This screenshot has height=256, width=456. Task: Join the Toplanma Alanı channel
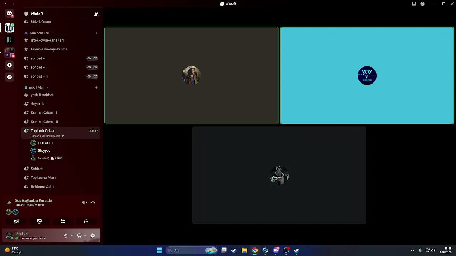pos(61,178)
